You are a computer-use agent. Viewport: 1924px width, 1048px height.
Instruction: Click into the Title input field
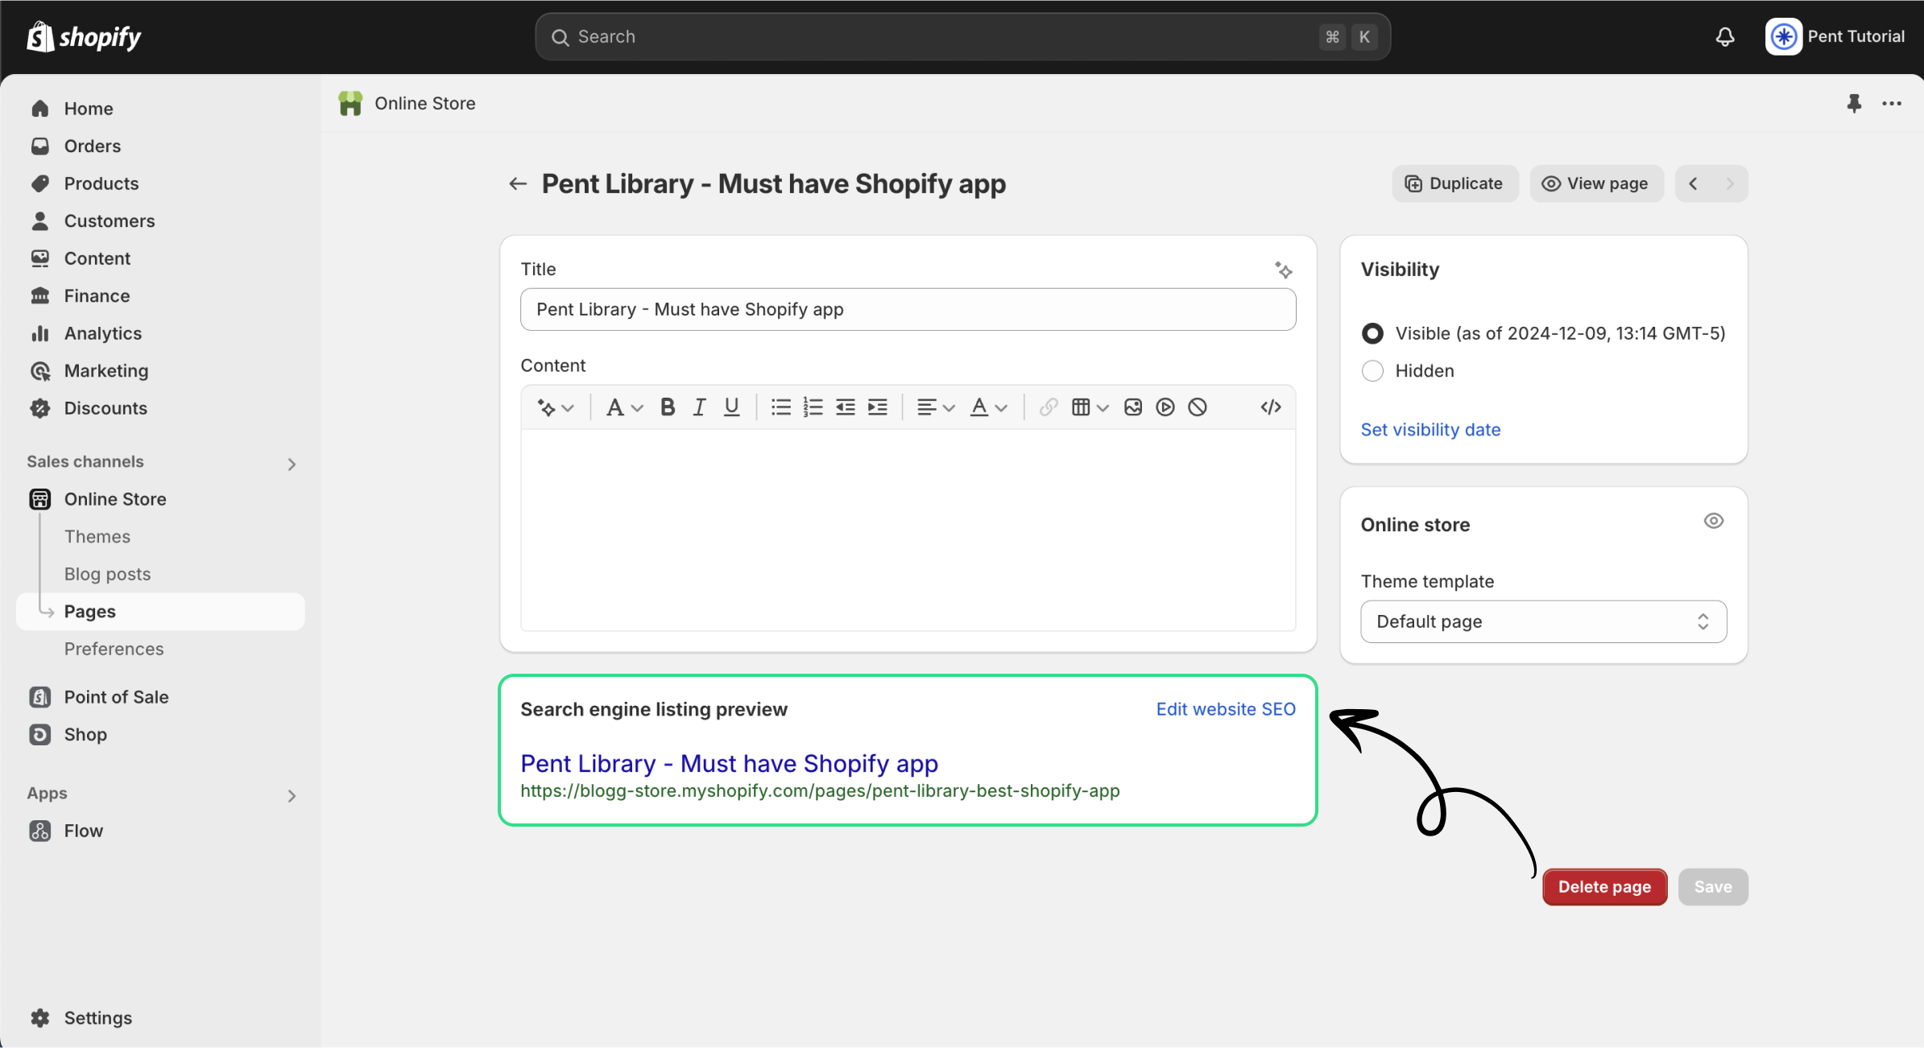click(908, 310)
